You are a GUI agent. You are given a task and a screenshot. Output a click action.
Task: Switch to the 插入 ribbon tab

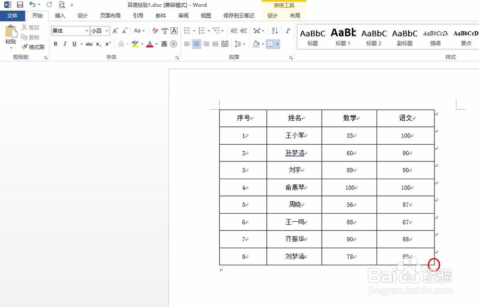click(x=60, y=15)
